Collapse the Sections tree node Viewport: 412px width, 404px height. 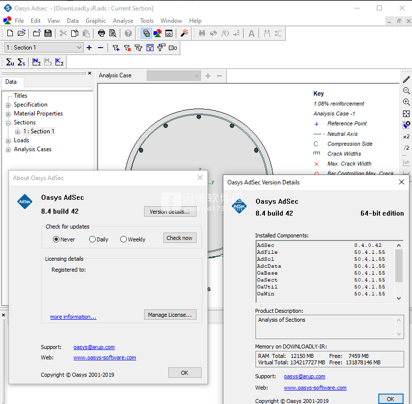[x=8, y=123]
